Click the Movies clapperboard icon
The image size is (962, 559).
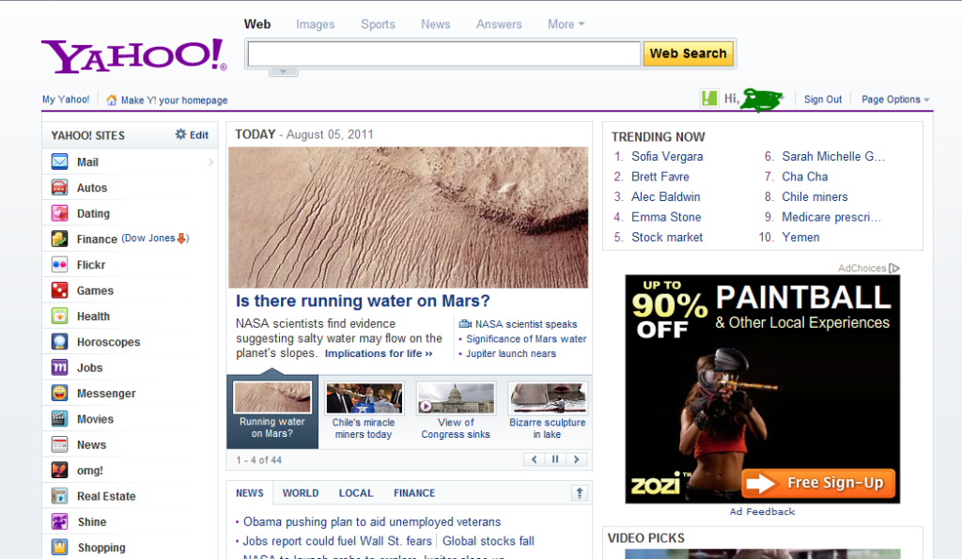[59, 419]
